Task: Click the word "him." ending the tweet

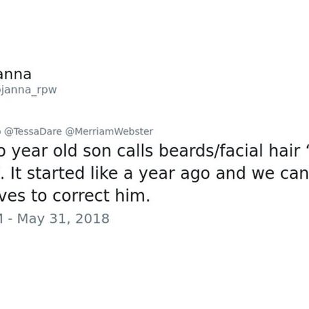Action: tap(133, 196)
